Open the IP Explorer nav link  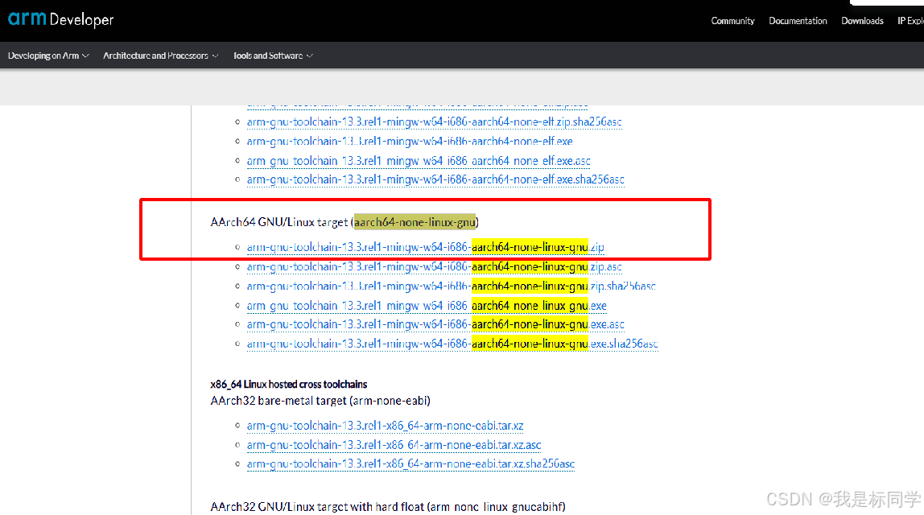910,21
